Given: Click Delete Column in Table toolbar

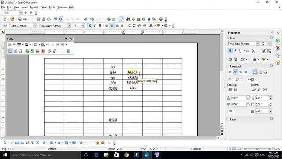Looking at the screenshot, I should pos(43,51).
